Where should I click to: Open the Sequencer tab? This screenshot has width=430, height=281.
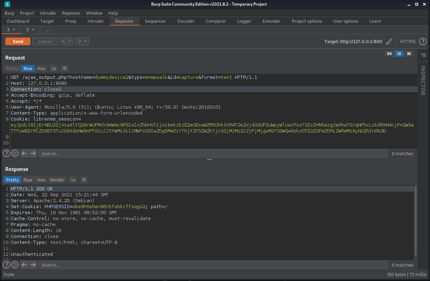click(x=155, y=21)
